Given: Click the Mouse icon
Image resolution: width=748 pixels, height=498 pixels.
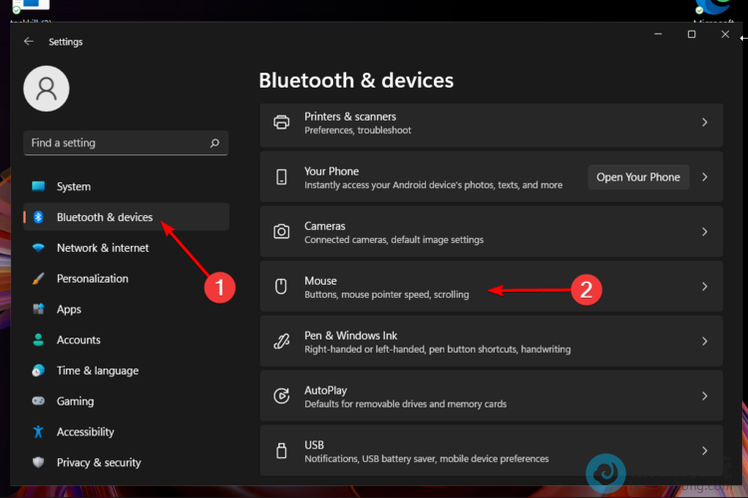Looking at the screenshot, I should click(281, 287).
